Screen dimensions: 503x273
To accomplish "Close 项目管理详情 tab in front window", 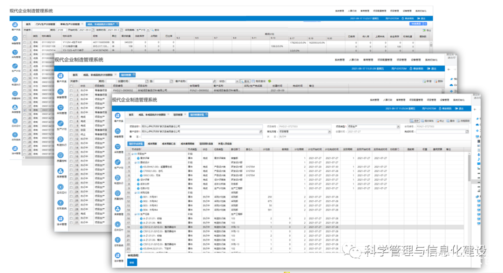I will 207,115.
